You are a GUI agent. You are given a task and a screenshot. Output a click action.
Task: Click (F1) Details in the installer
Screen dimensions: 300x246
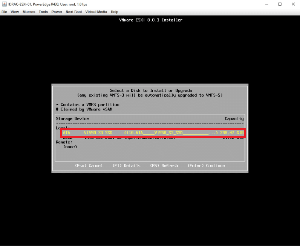pos(126,166)
